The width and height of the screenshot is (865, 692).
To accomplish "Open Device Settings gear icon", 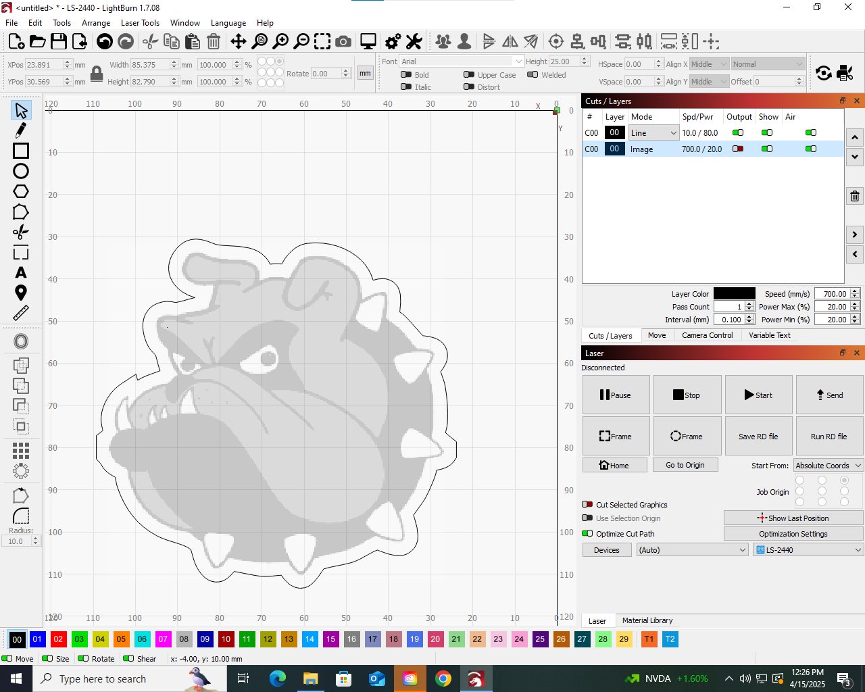I will (x=392, y=41).
